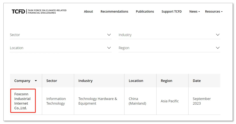
Task: Open the Location filter dropdown
Action: coord(58,48)
